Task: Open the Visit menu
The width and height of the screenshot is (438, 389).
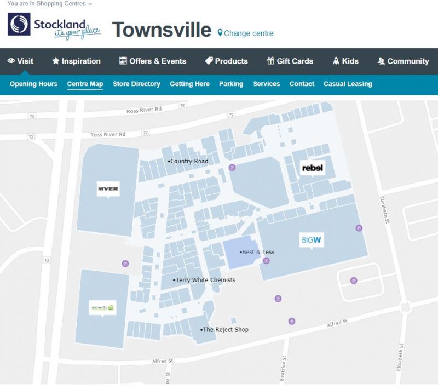Action: 20,61
